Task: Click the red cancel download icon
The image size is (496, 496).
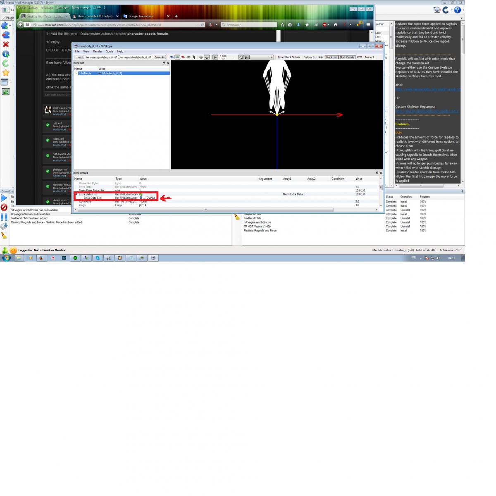Action: 4,207
